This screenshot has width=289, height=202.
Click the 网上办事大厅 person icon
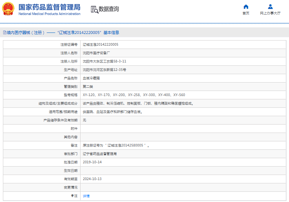(270, 7)
